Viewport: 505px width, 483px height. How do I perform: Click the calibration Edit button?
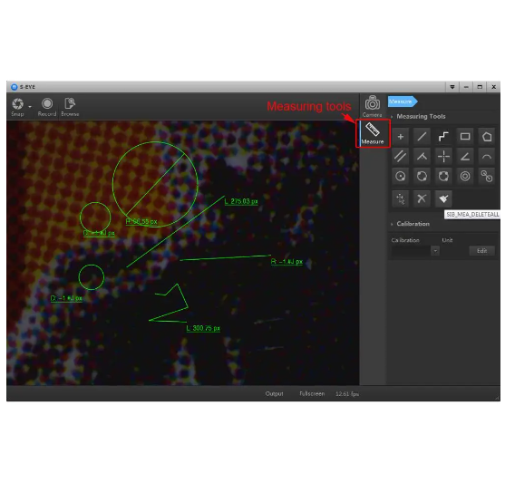pos(481,251)
